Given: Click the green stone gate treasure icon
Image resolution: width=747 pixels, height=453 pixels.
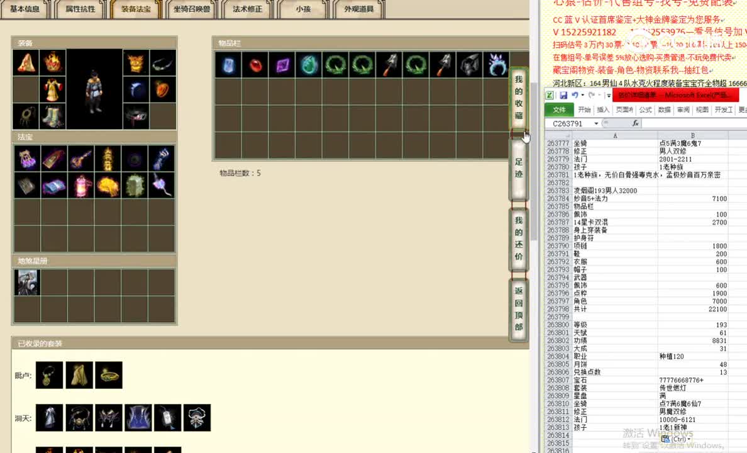Looking at the screenshot, I should click(135, 185).
